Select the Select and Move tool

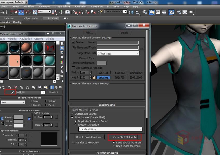[x=21, y=12]
